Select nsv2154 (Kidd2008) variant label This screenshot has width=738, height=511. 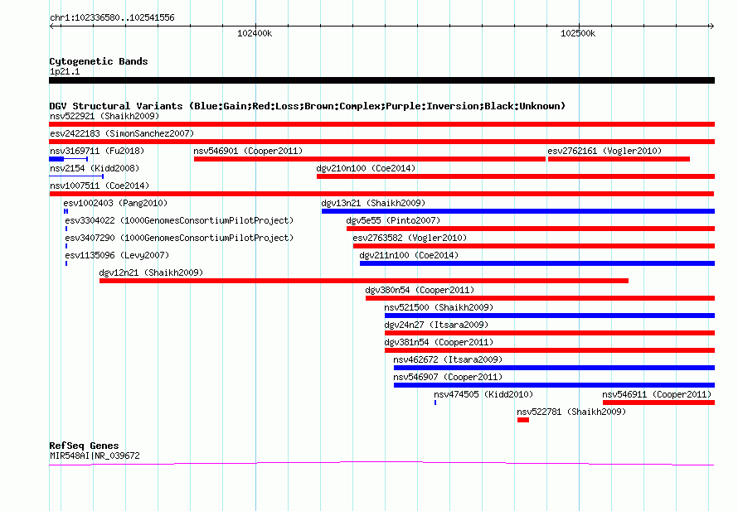click(95, 168)
